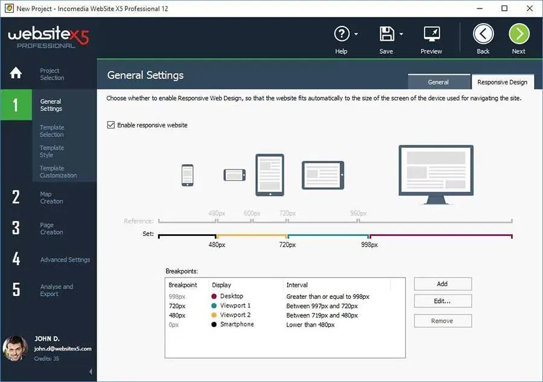Click the Help question mark icon

(x=341, y=34)
